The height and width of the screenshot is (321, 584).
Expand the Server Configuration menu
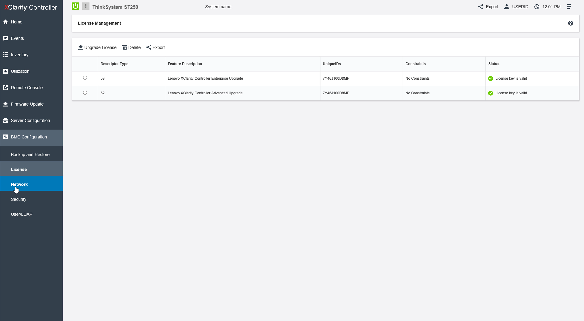tap(31, 120)
